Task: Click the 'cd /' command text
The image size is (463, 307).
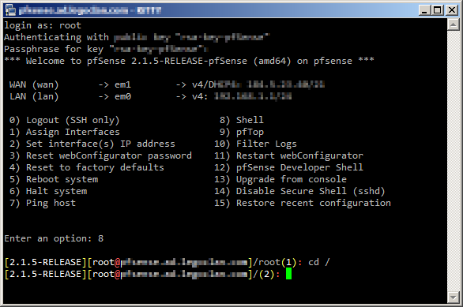Action: (319, 262)
